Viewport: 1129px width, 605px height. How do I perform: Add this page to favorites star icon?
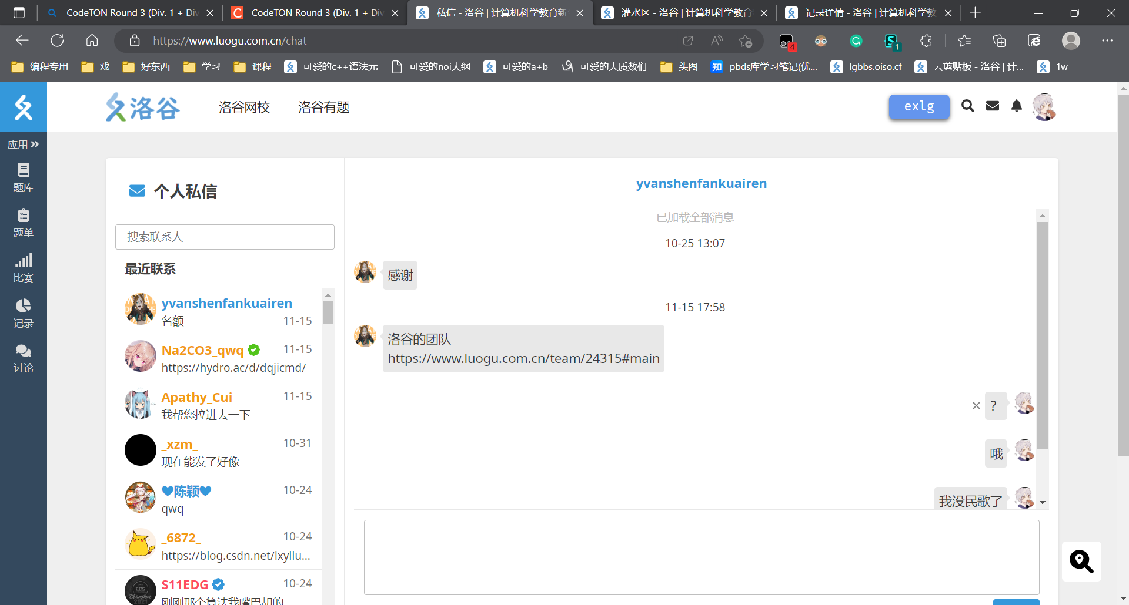(746, 41)
